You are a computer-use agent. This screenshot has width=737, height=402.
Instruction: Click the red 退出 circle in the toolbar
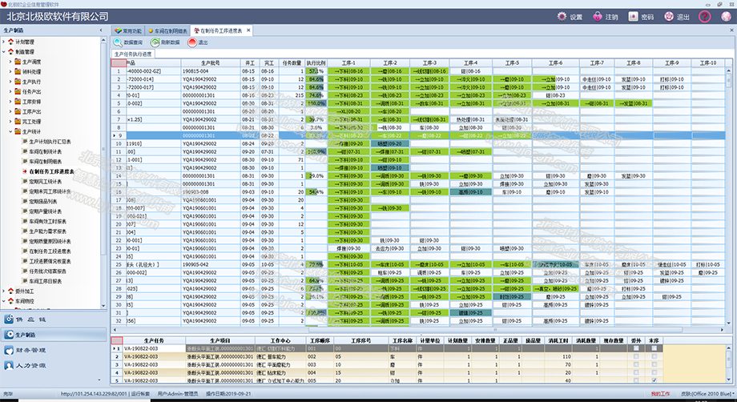[191, 42]
